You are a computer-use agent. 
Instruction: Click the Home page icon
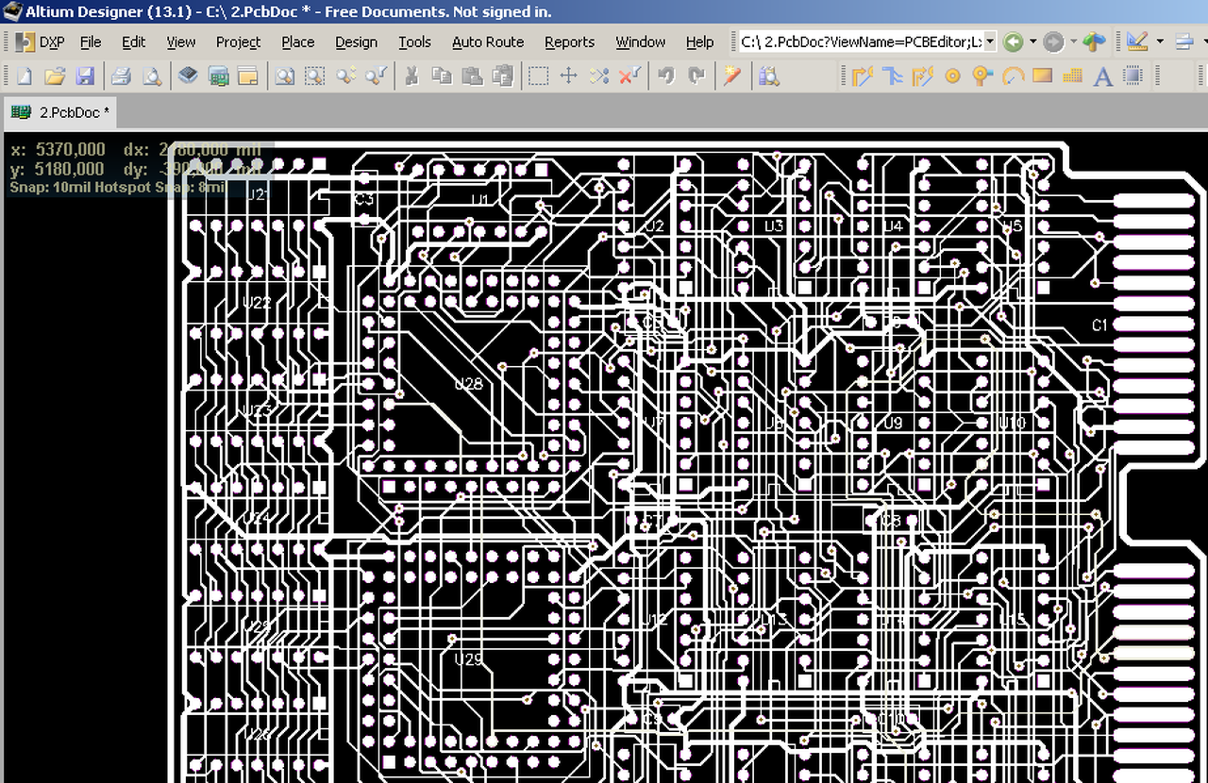pyautogui.click(x=1093, y=42)
